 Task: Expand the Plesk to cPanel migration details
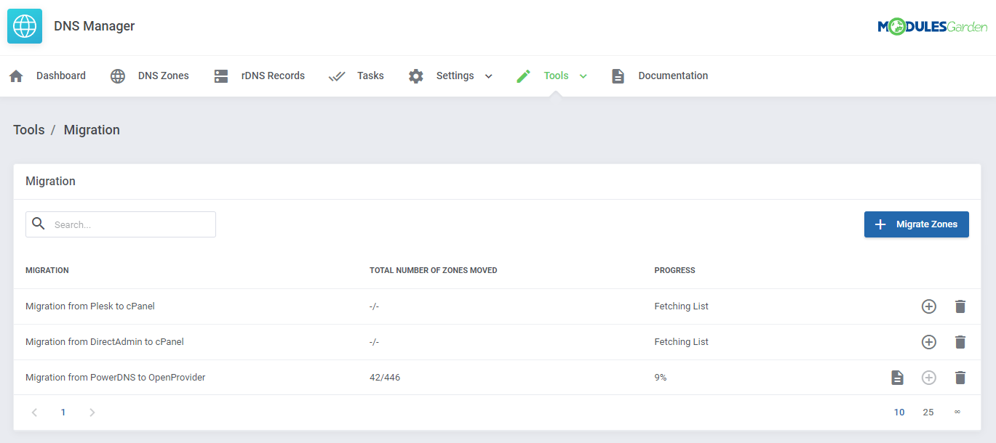[x=928, y=306]
